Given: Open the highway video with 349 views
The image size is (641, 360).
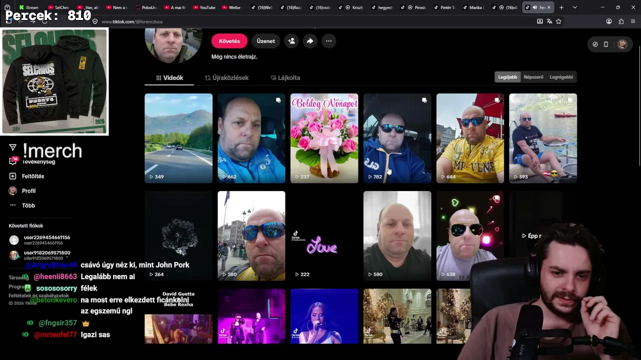Looking at the screenshot, I should 178,138.
